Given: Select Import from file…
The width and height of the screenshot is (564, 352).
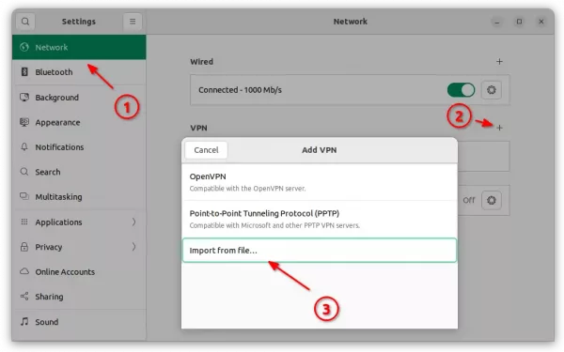Looking at the screenshot, I should coord(320,251).
